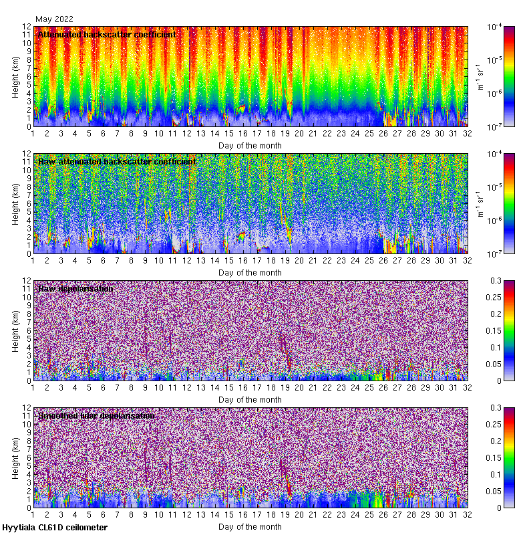Click the Raw depolarisation panel title
Viewport: 521px width, 535px height.
tap(75, 288)
